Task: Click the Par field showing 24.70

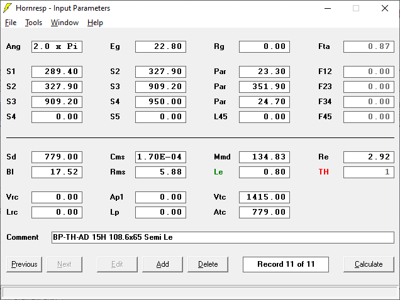Action: [x=265, y=102]
